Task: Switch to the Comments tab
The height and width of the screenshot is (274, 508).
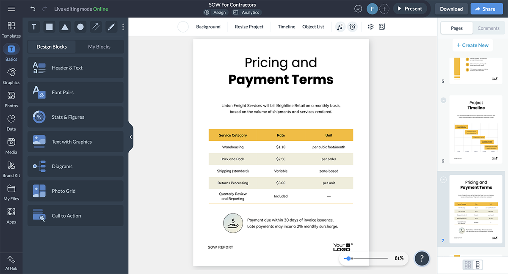Action: (x=489, y=28)
